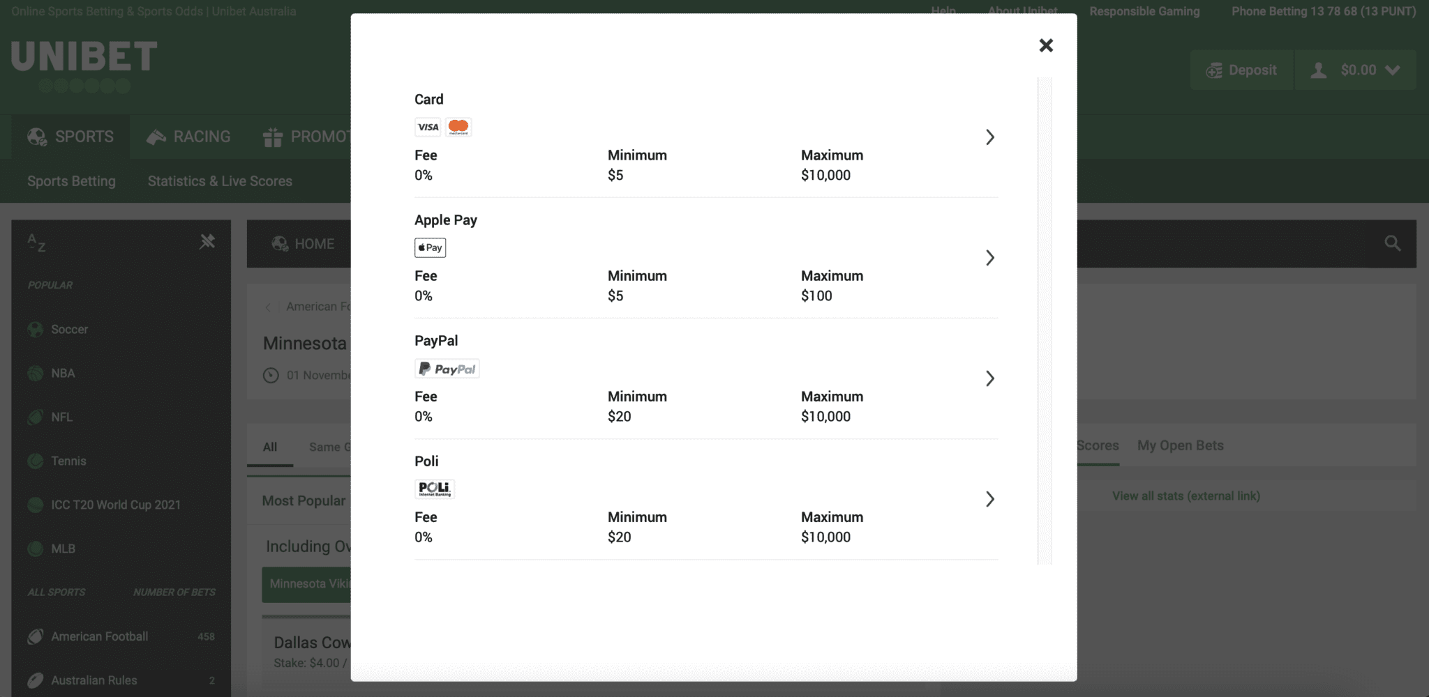This screenshot has width=1429, height=697.
Task: Open the PayPal option chevron
Action: click(989, 378)
